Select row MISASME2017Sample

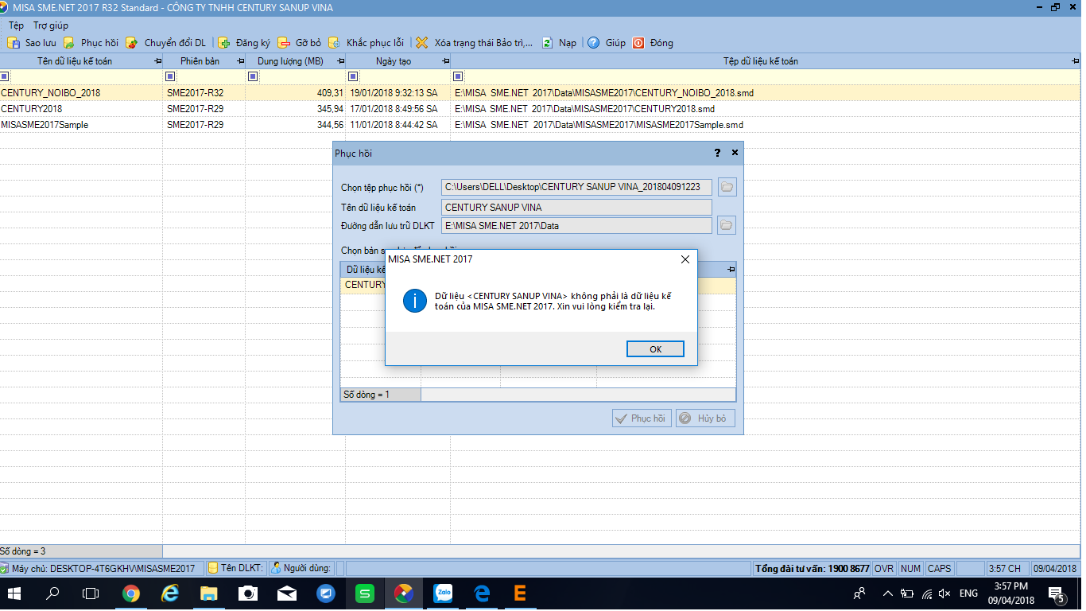[x=540, y=125]
